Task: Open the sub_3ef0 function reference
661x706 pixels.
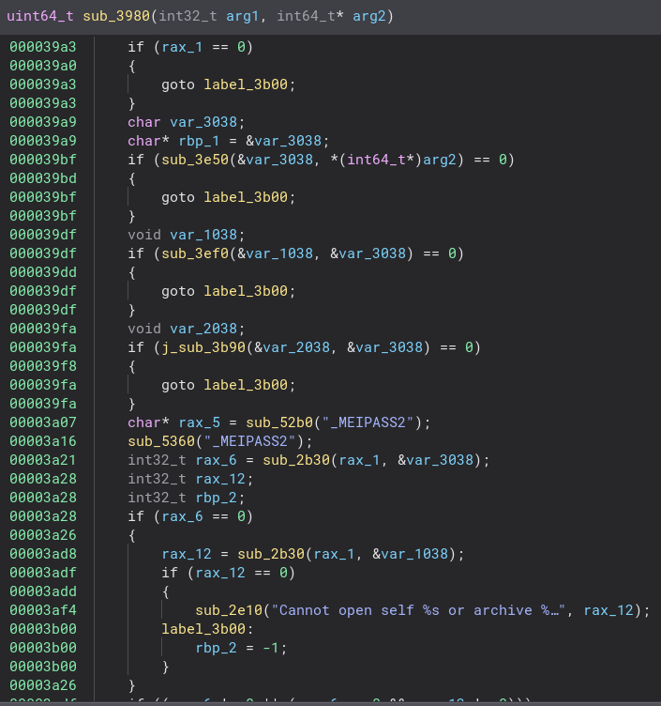Action: pos(187,253)
